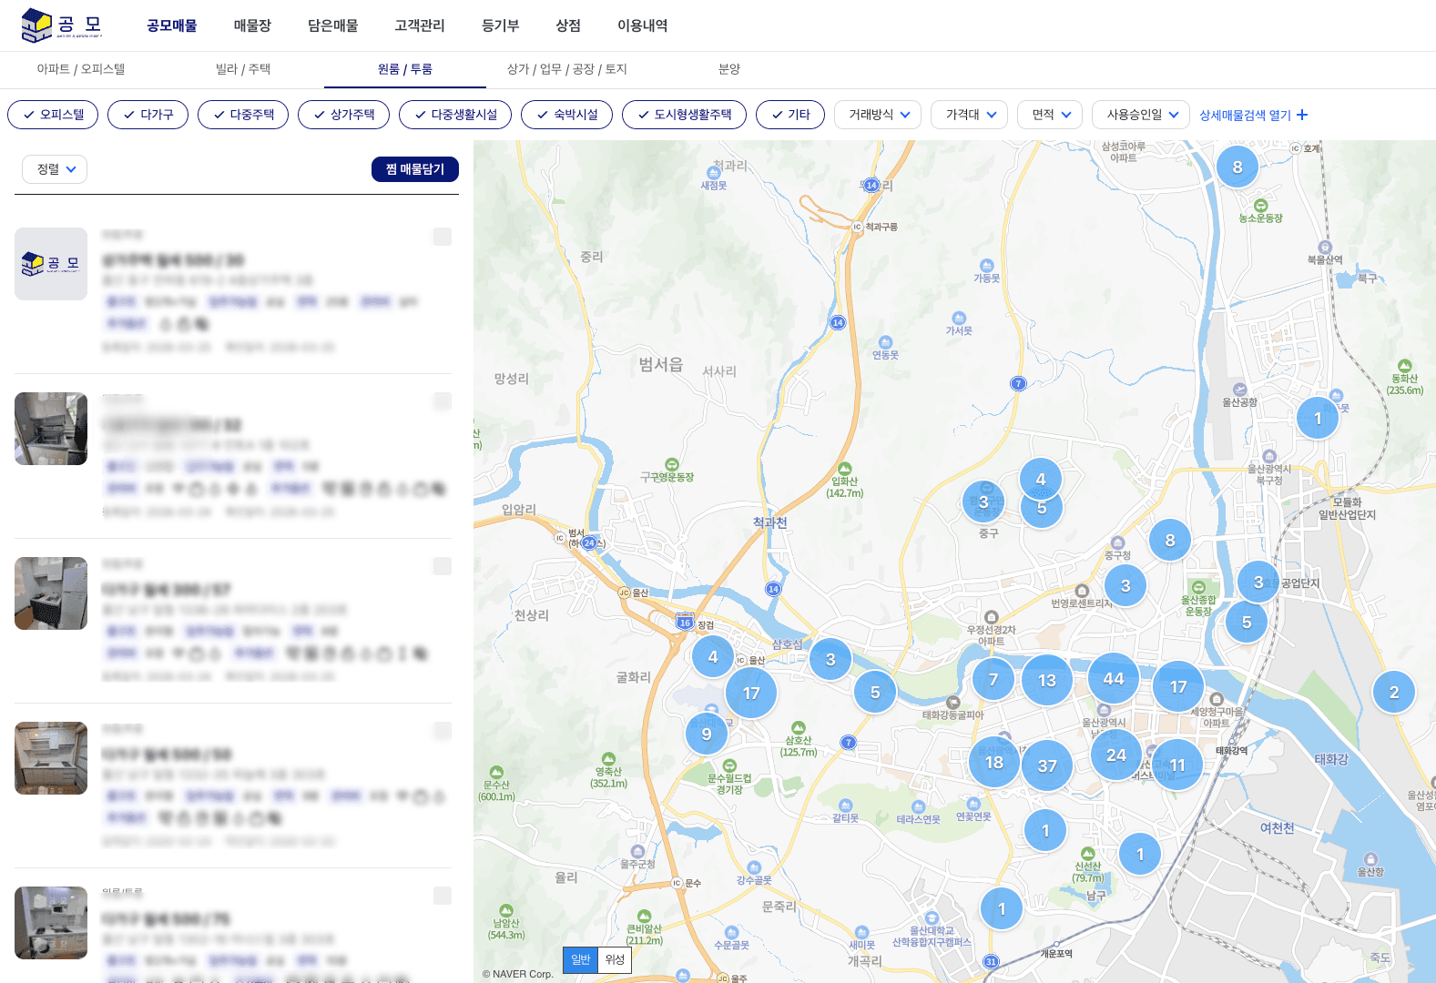Select the cluster marker numbered 13
This screenshot has height=983, width=1436.
click(x=1047, y=681)
